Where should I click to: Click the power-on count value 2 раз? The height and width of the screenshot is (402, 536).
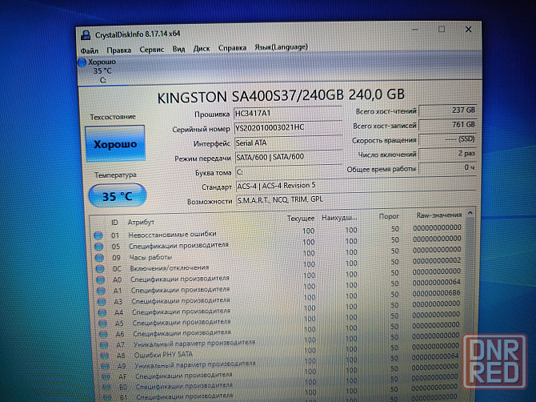click(x=447, y=154)
